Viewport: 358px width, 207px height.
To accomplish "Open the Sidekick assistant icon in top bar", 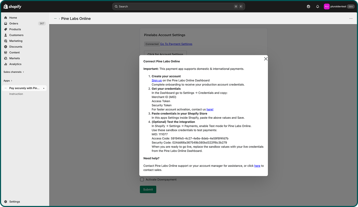I will click(x=308, y=7).
